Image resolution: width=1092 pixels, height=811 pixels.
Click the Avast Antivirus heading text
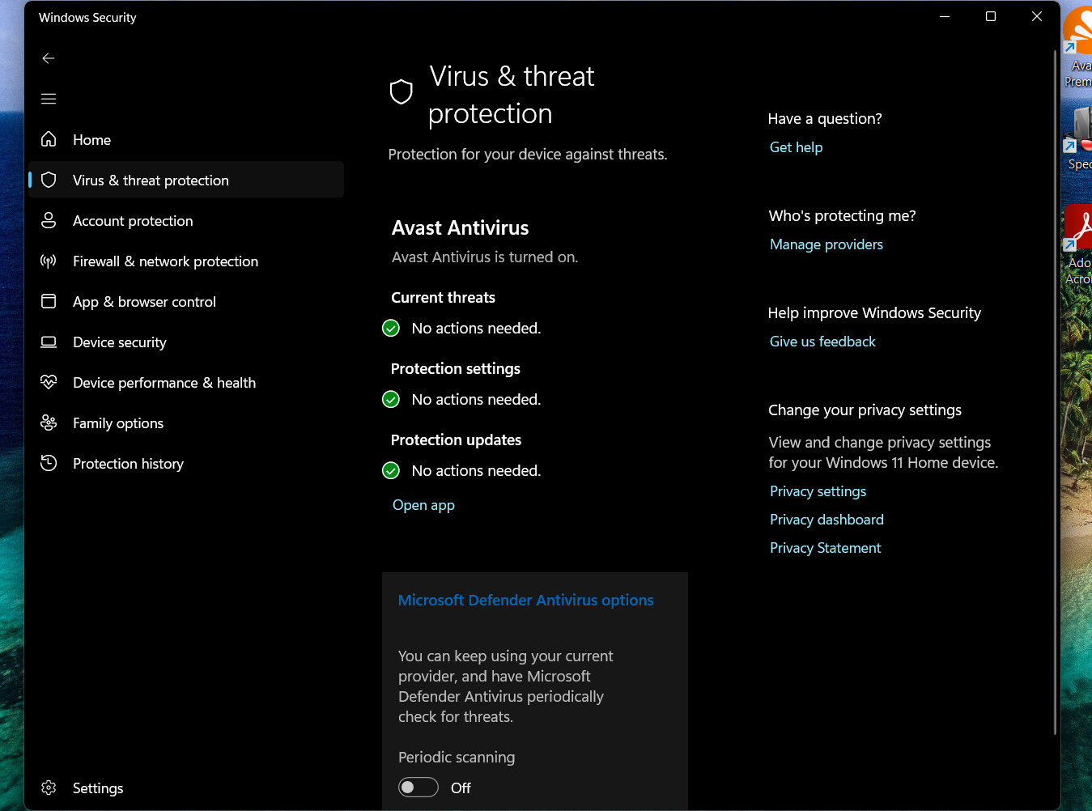pyautogui.click(x=460, y=228)
